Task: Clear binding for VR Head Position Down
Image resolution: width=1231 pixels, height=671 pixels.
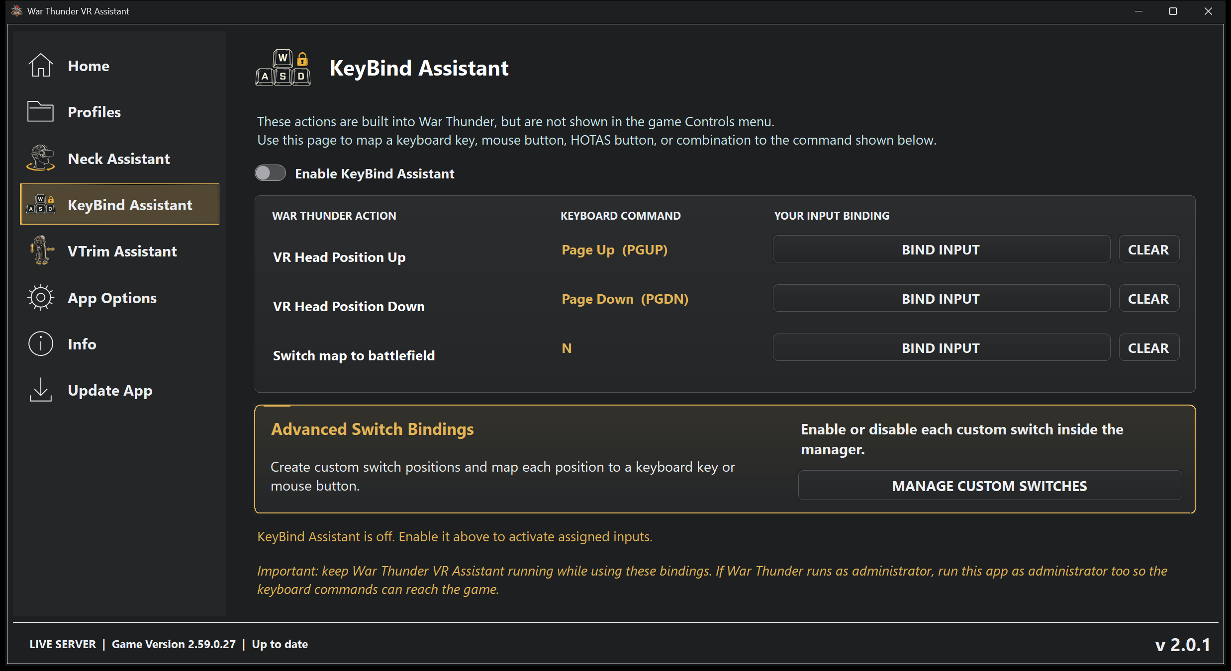Action: [x=1148, y=298]
